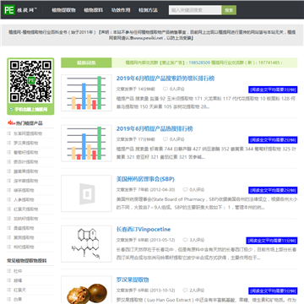The width and height of the screenshot is (304, 304).
Task: Click the green PE site logo
Action: pos(9,10)
